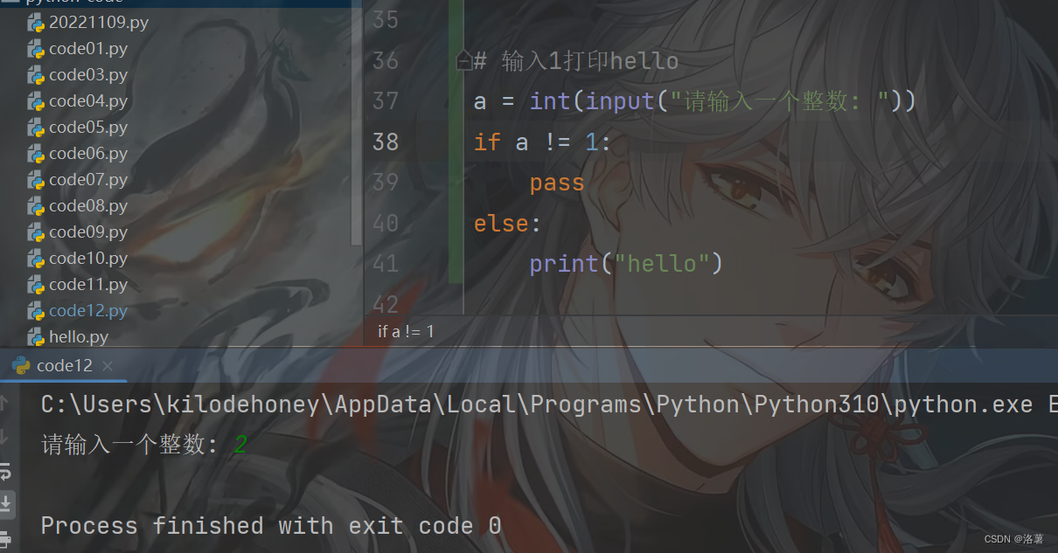
Task: Click the print("hello") statement
Action: point(626,264)
